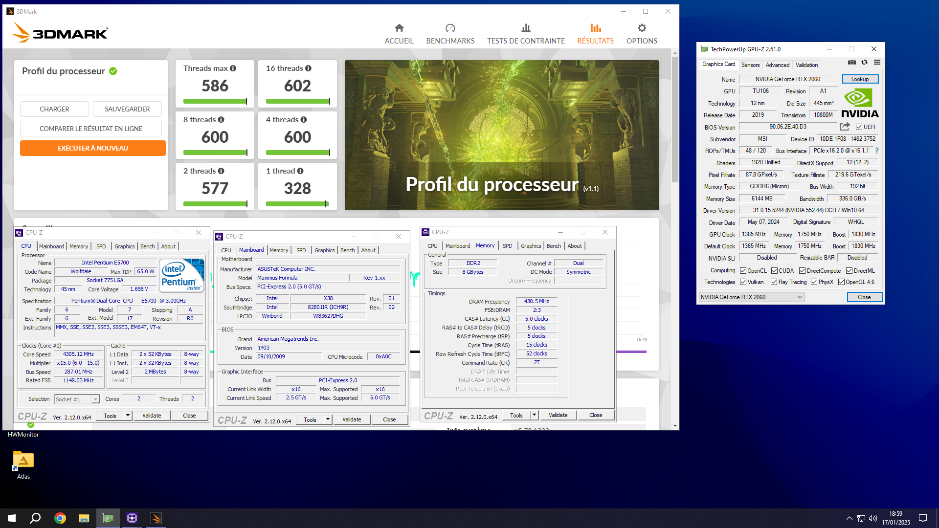Open the taskbar search icon
Viewport: 939px width, 528px height.
click(x=35, y=518)
